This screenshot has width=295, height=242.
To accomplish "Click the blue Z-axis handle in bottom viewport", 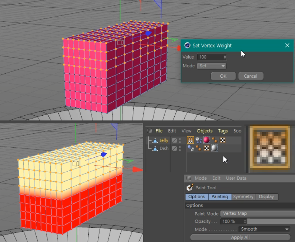I will (104, 154).
